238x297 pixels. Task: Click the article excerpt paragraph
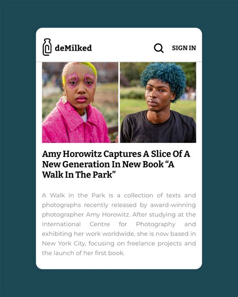pyautogui.click(x=119, y=224)
